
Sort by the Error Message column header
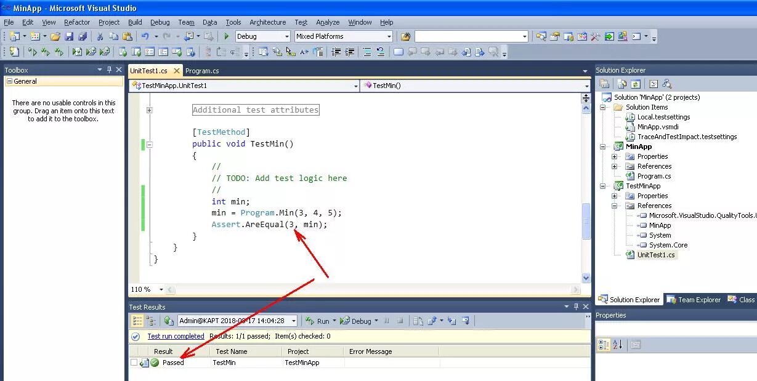[x=391, y=351]
